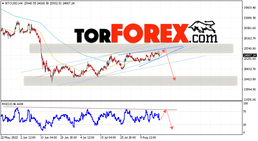Click the 5 Aug 12:00 time label
This screenshot has width=258, height=141.
click(x=148, y=138)
